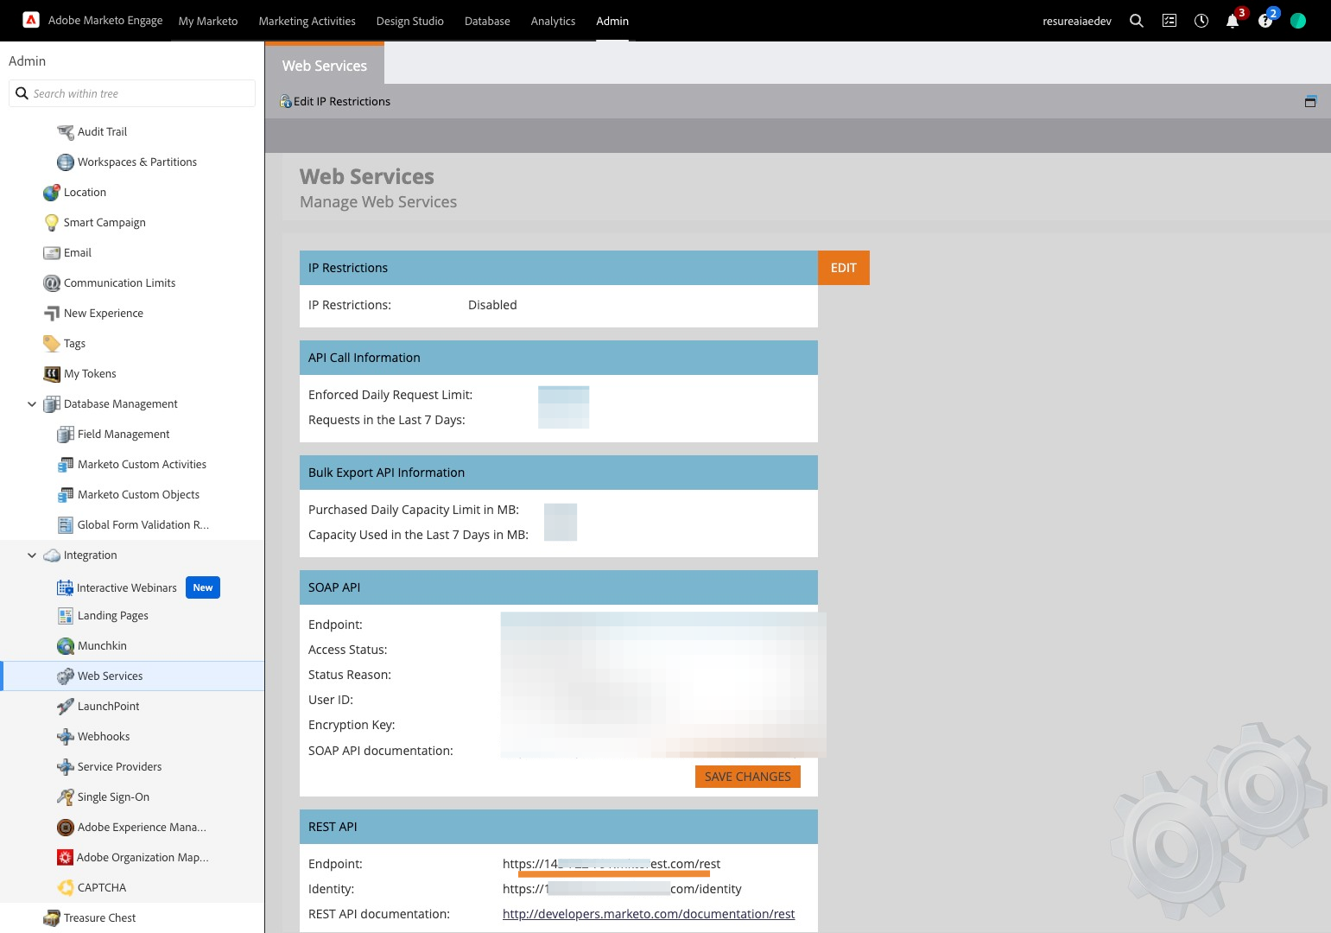The height and width of the screenshot is (933, 1331).
Task: Open My Marketo menu
Action: [208, 21]
